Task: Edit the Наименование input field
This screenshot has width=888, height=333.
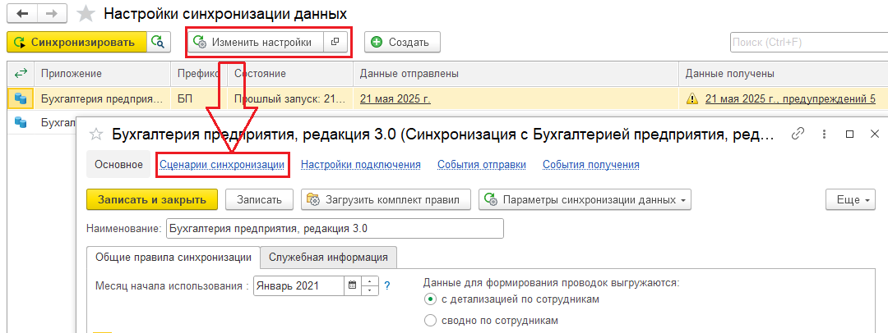Action: click(x=335, y=229)
